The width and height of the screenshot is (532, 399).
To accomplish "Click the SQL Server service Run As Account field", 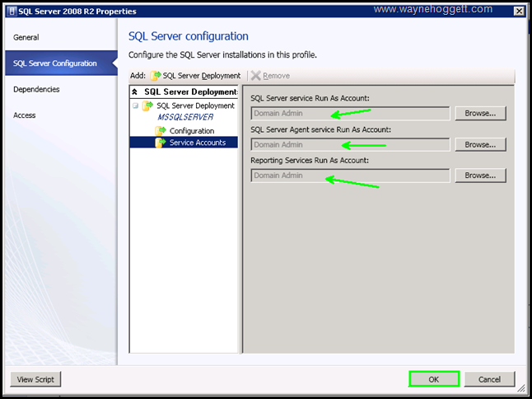I will (x=351, y=114).
